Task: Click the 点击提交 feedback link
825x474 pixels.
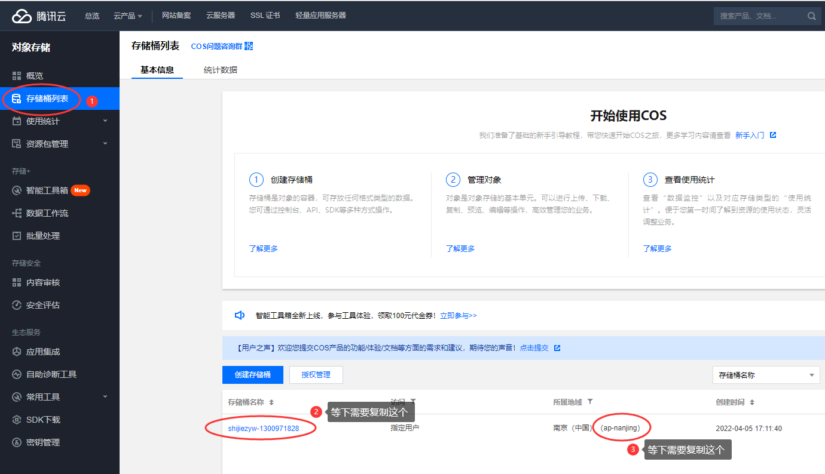Action: click(x=534, y=347)
